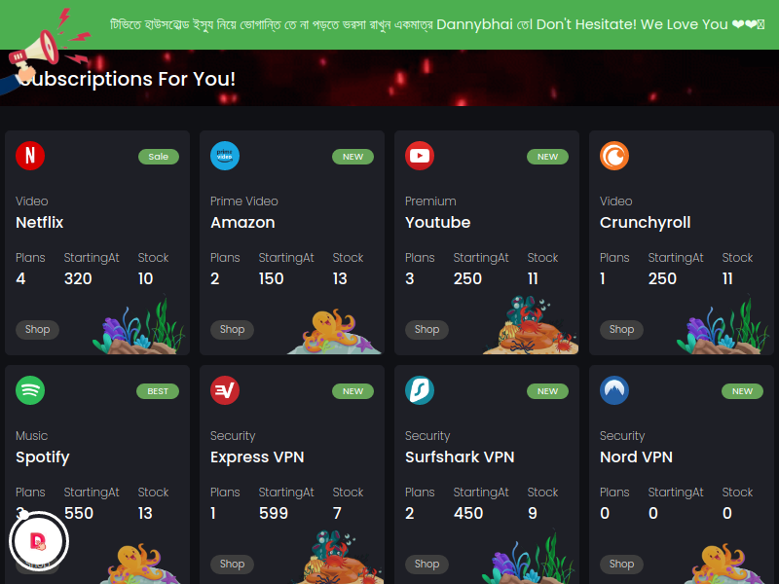Open the floating D chat widget
The width and height of the screenshot is (779, 584).
click(x=39, y=541)
